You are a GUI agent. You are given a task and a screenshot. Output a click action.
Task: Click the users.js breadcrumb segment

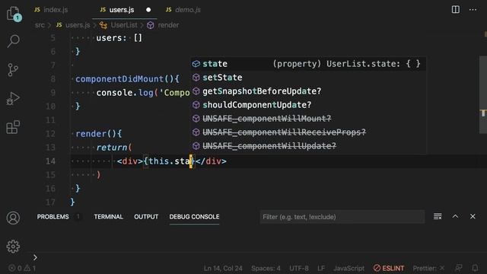tap(73, 25)
